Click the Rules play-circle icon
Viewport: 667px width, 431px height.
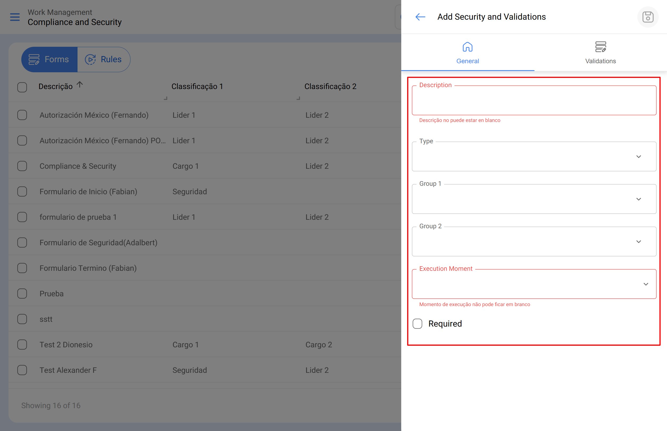click(x=90, y=59)
